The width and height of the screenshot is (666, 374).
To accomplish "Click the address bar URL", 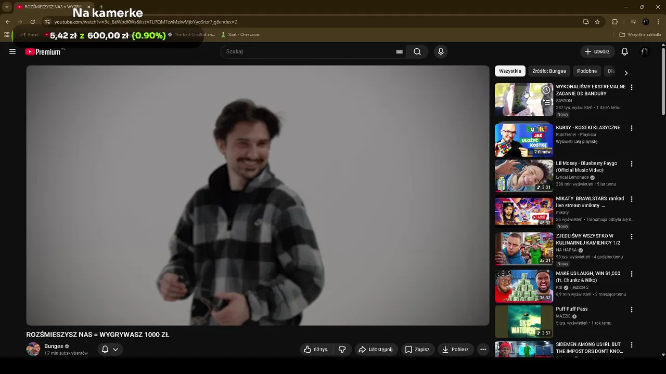I will (x=146, y=22).
